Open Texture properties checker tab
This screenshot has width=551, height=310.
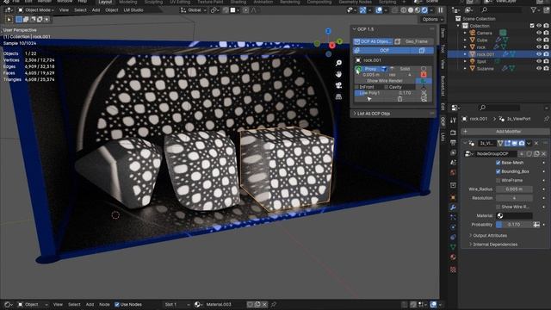[453, 270]
